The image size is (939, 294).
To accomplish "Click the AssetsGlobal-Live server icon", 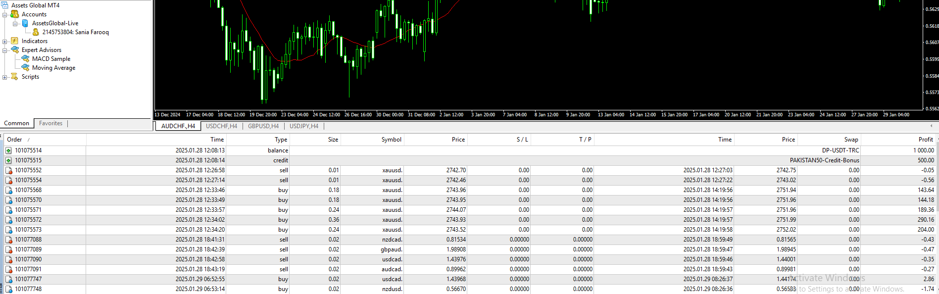I will [25, 23].
